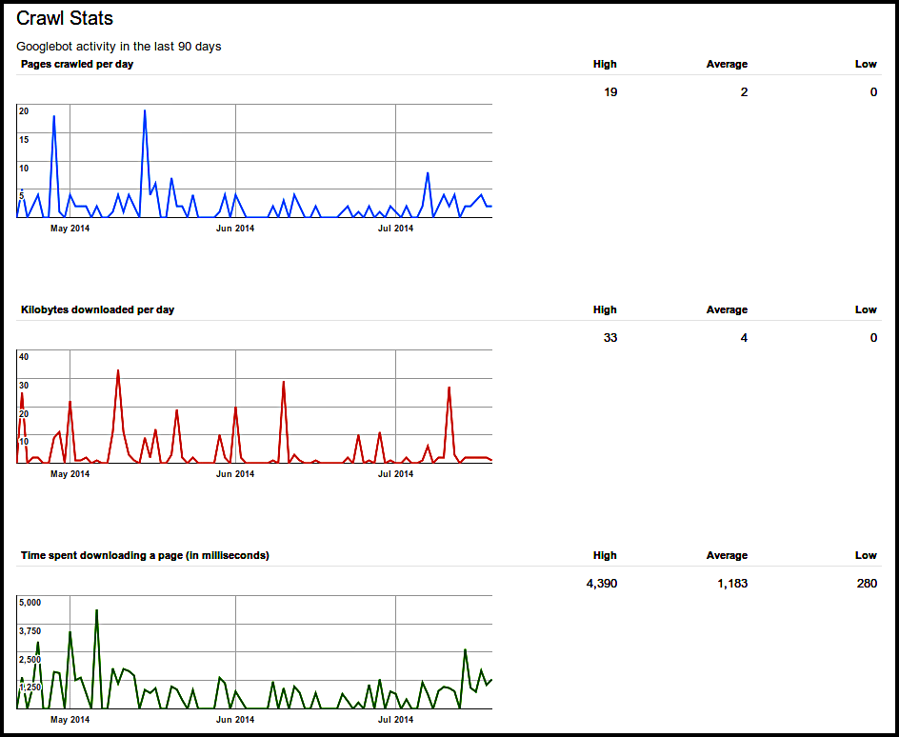Click High value 4,390 milliseconds

[x=602, y=584]
